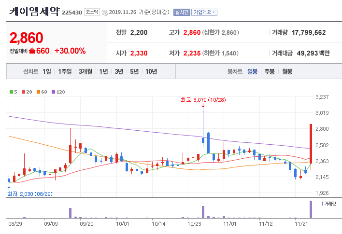
Task: Switch to 주봉 candlestick chart
Action: 270,71
